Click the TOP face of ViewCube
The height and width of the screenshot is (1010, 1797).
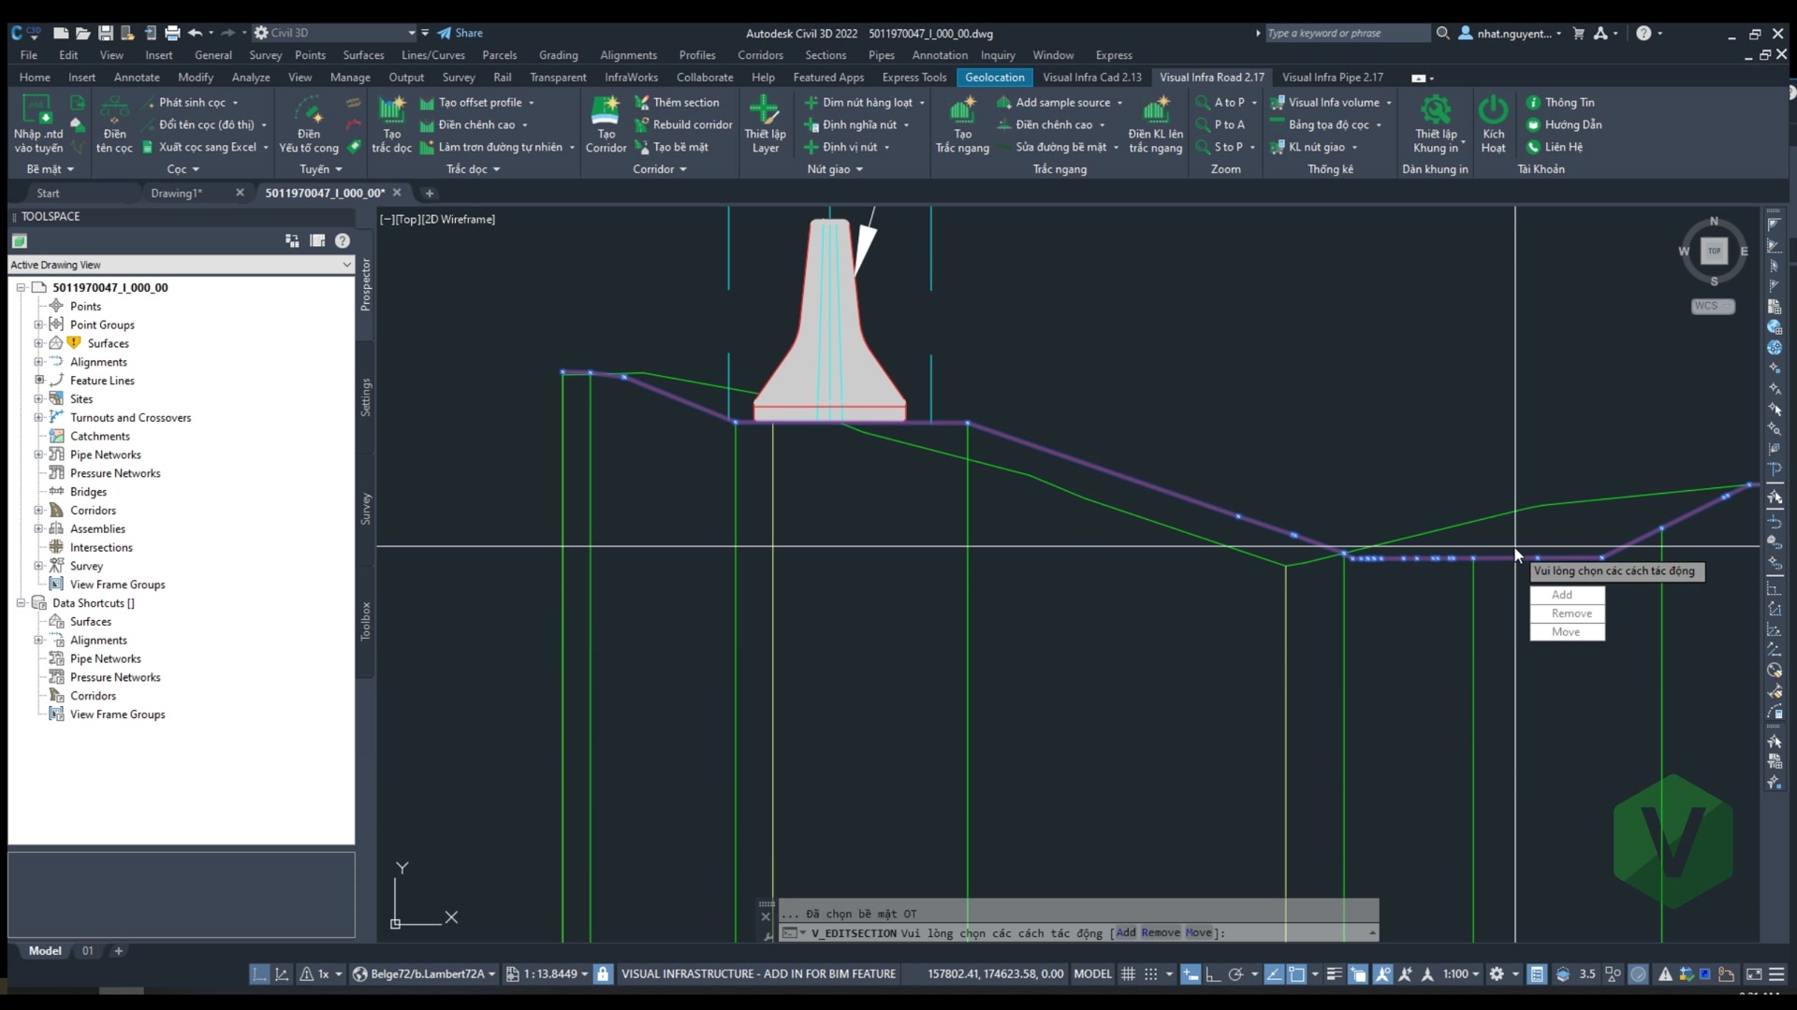point(1714,251)
